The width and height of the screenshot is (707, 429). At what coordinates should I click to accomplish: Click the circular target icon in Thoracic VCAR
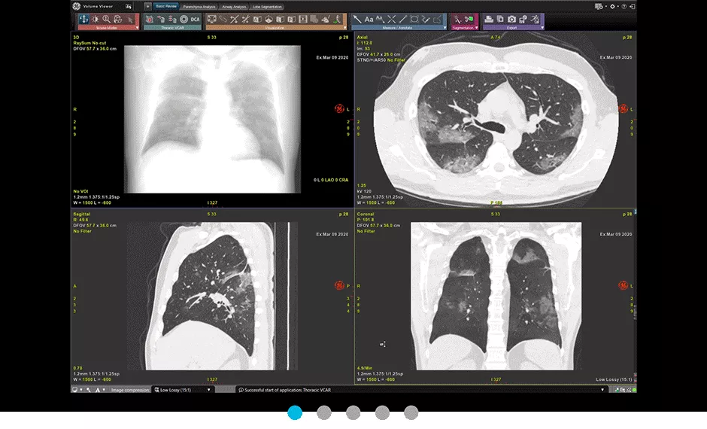[184, 19]
